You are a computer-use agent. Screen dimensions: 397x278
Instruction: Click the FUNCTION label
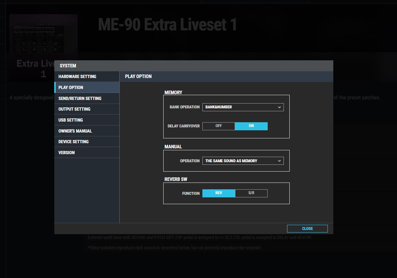click(x=191, y=194)
